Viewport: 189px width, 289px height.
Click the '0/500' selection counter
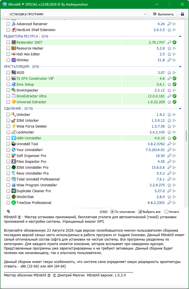103,212
